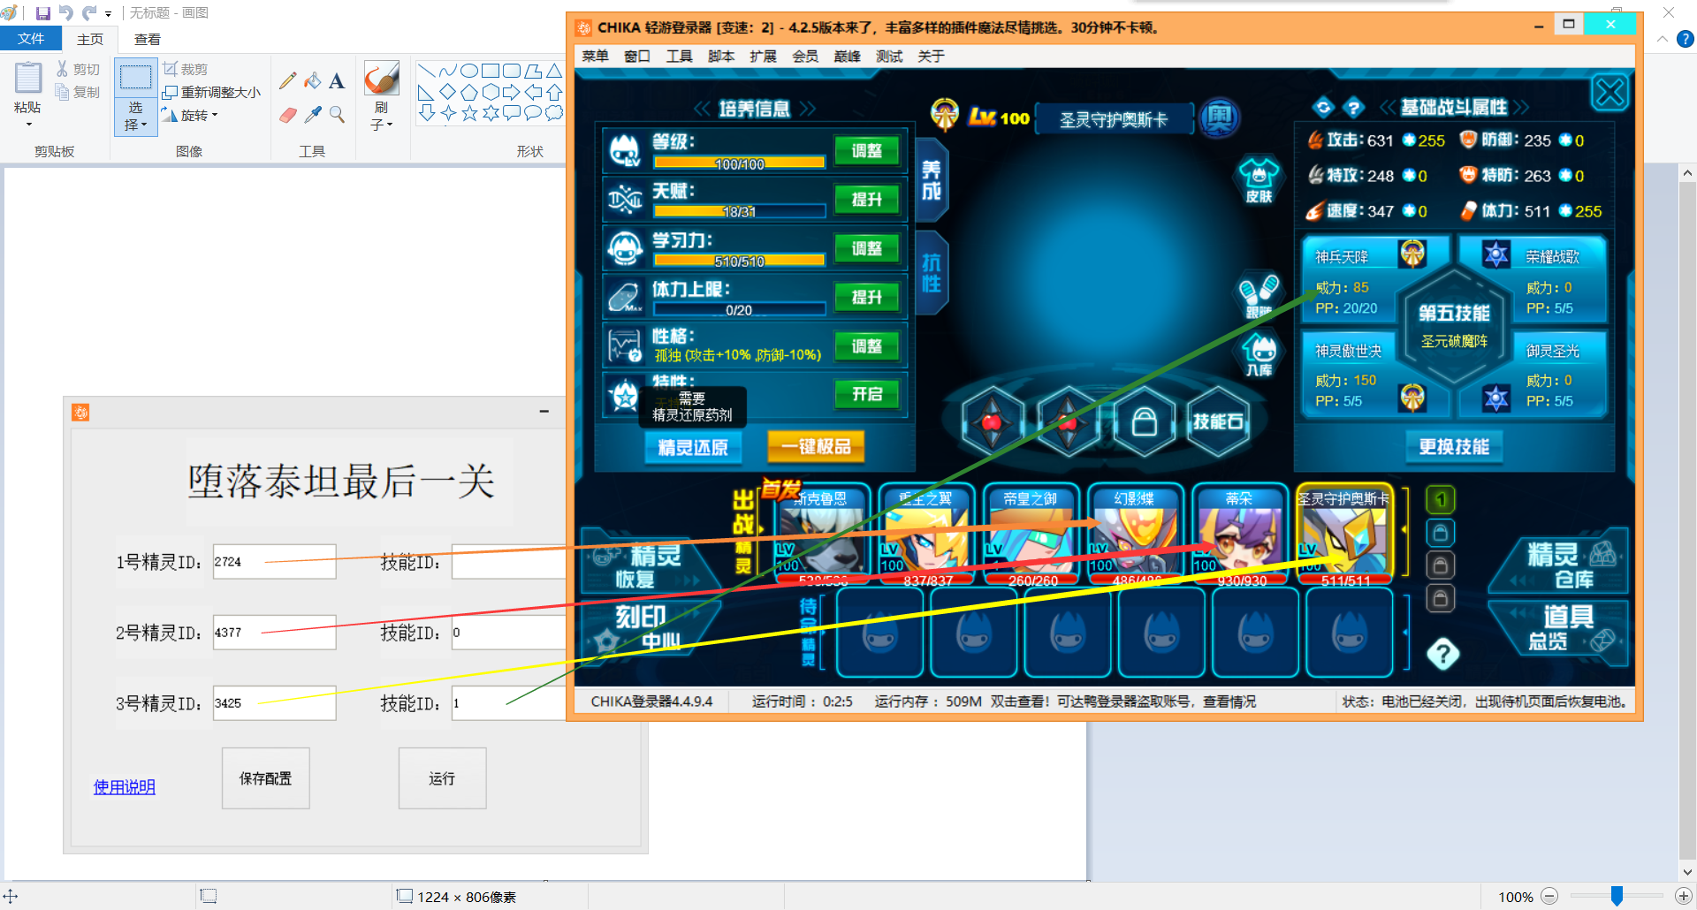Image resolution: width=1697 pixels, height=910 pixels.
Task: Click the Redo arrow in Paint title bar
Action: pyautogui.click(x=88, y=13)
